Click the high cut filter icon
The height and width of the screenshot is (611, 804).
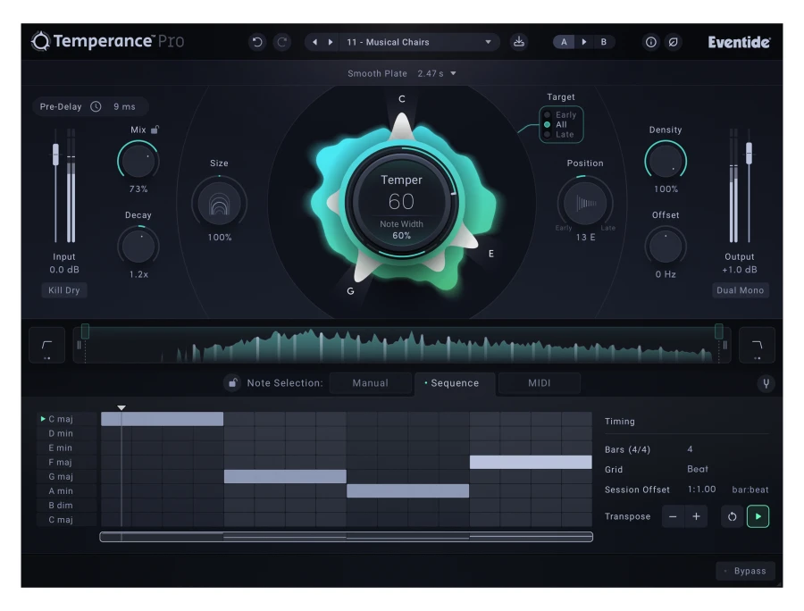[x=757, y=345]
